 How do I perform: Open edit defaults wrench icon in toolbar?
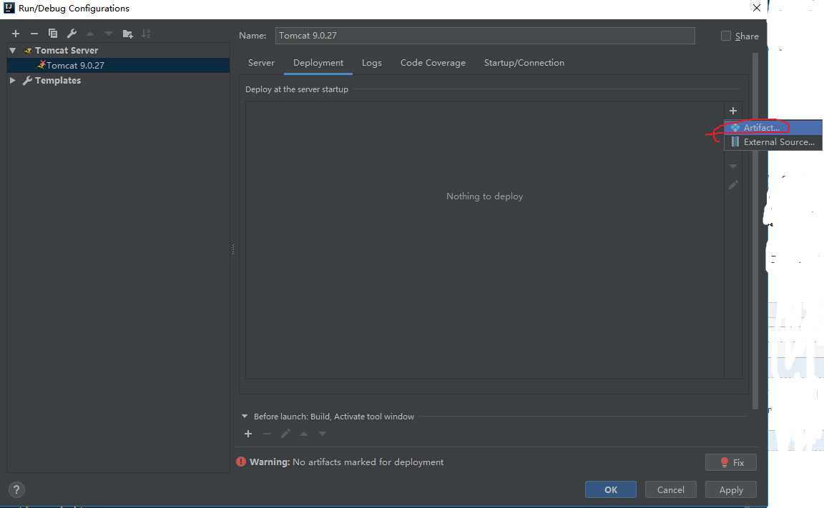[x=72, y=34]
